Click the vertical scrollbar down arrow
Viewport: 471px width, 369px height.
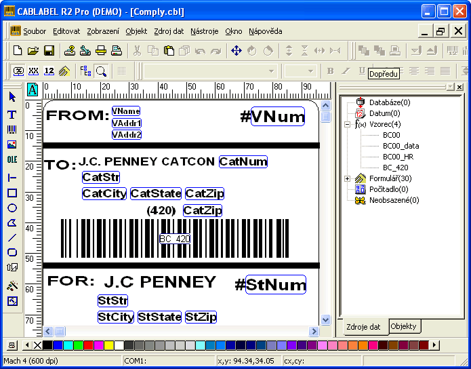[x=325, y=319]
